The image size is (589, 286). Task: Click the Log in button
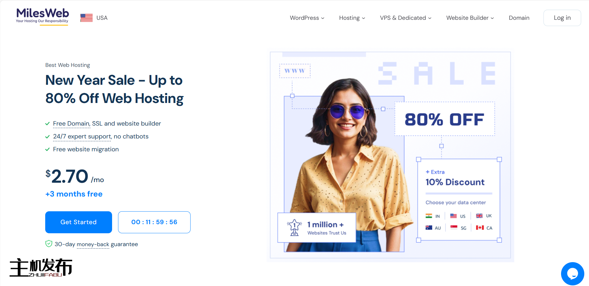tap(562, 18)
